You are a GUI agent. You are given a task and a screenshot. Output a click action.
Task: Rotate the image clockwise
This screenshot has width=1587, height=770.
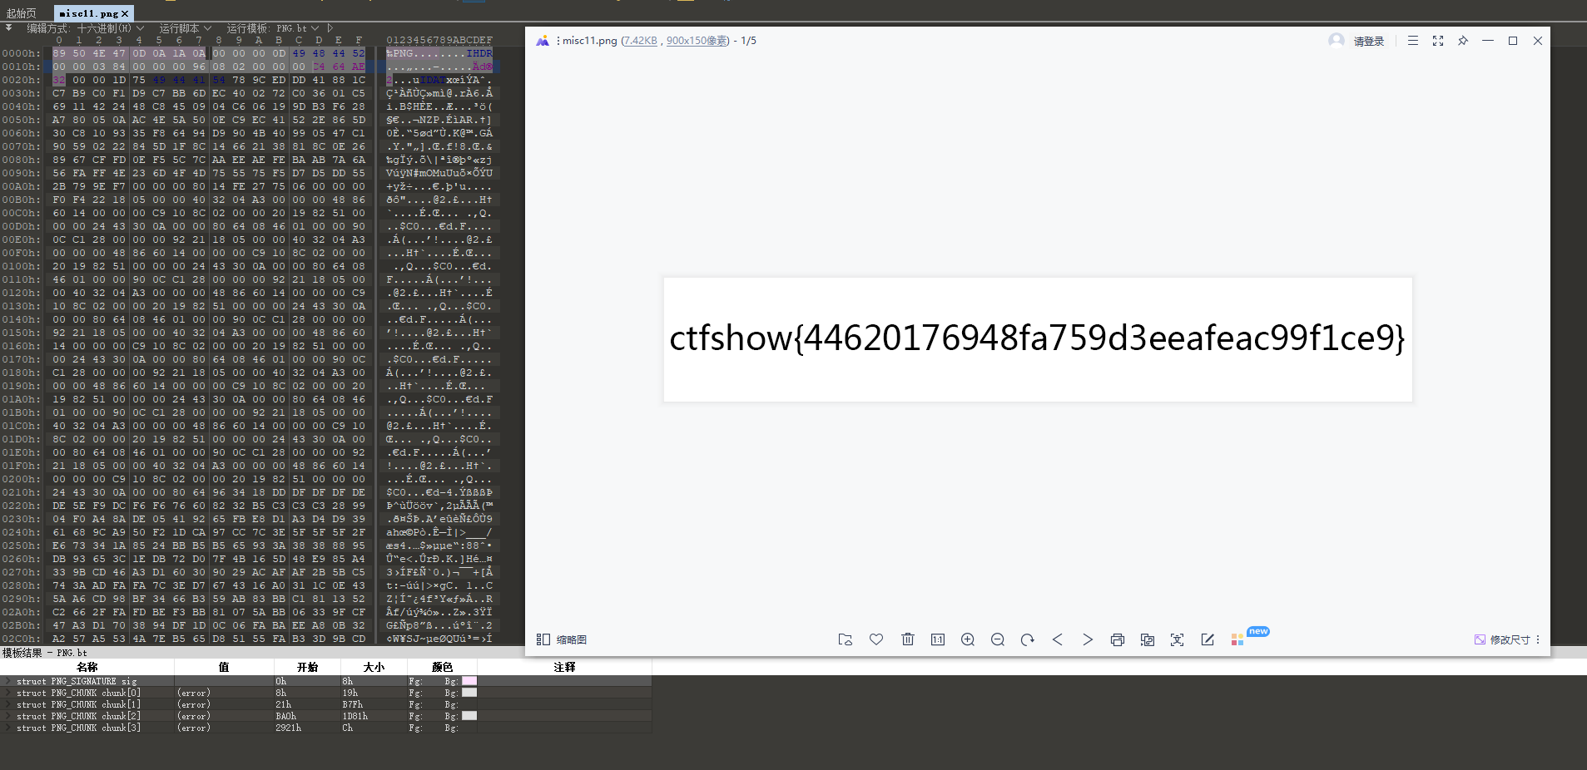pyautogui.click(x=1029, y=639)
